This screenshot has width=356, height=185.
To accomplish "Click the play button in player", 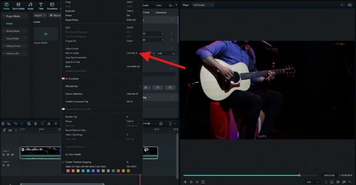I will click(197, 182).
